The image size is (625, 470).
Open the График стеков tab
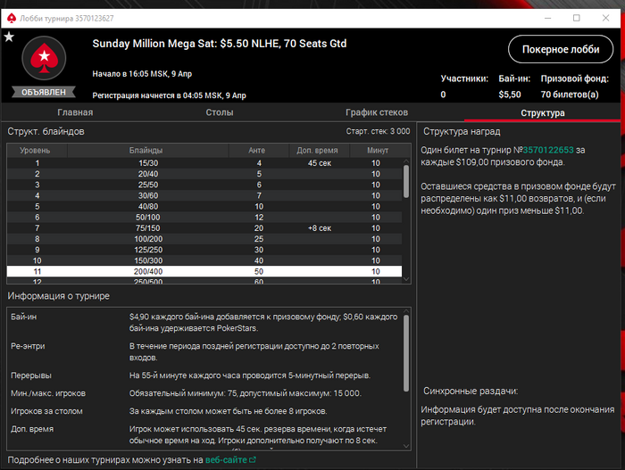click(377, 112)
